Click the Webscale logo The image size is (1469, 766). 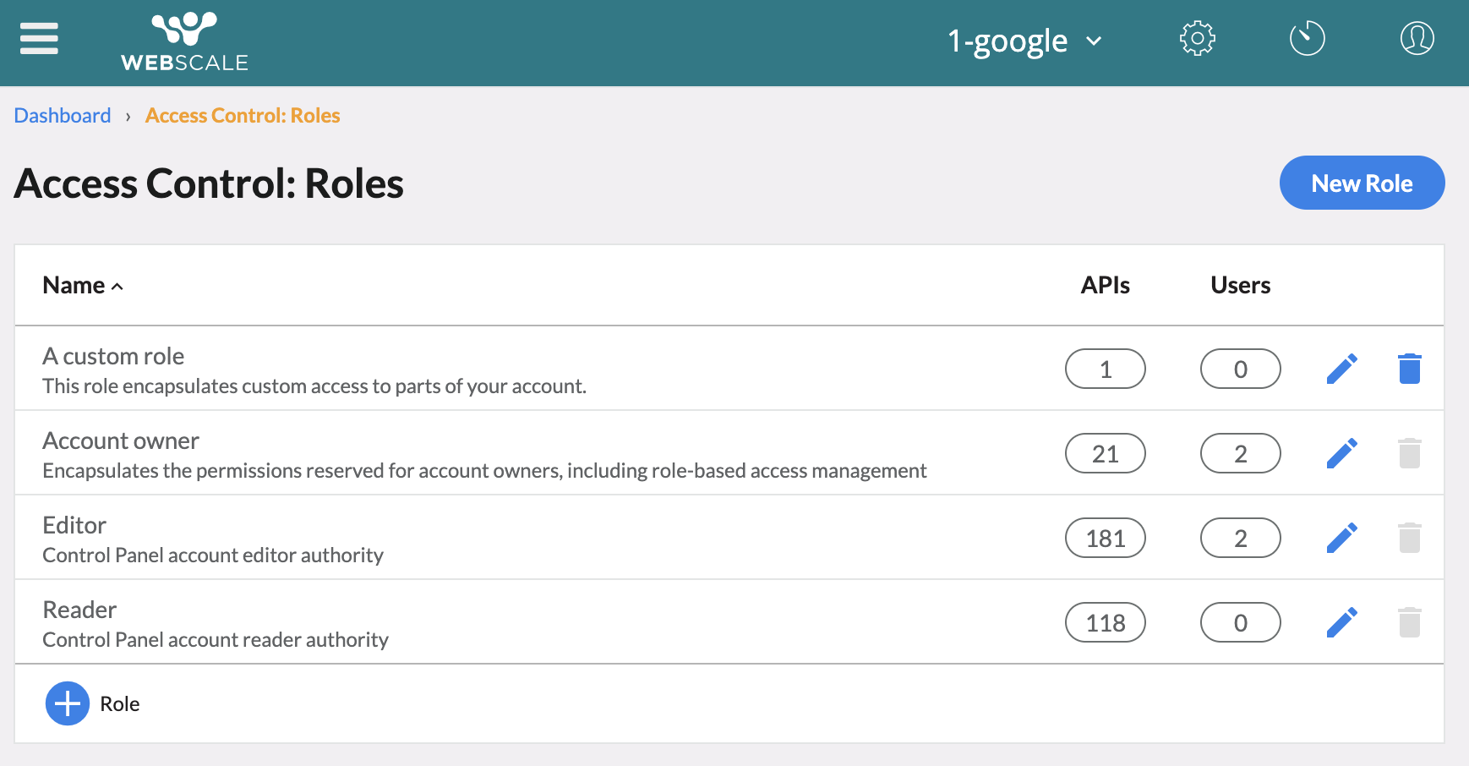point(184,42)
